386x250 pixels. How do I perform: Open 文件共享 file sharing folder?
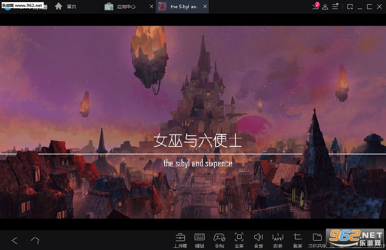pyautogui.click(x=317, y=241)
